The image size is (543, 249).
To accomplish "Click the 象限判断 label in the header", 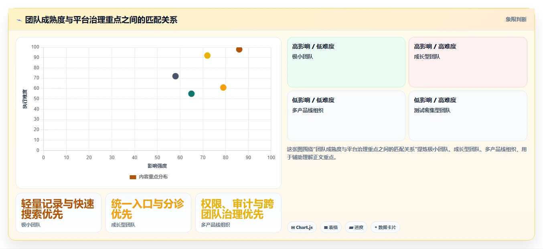I will pyautogui.click(x=516, y=19).
